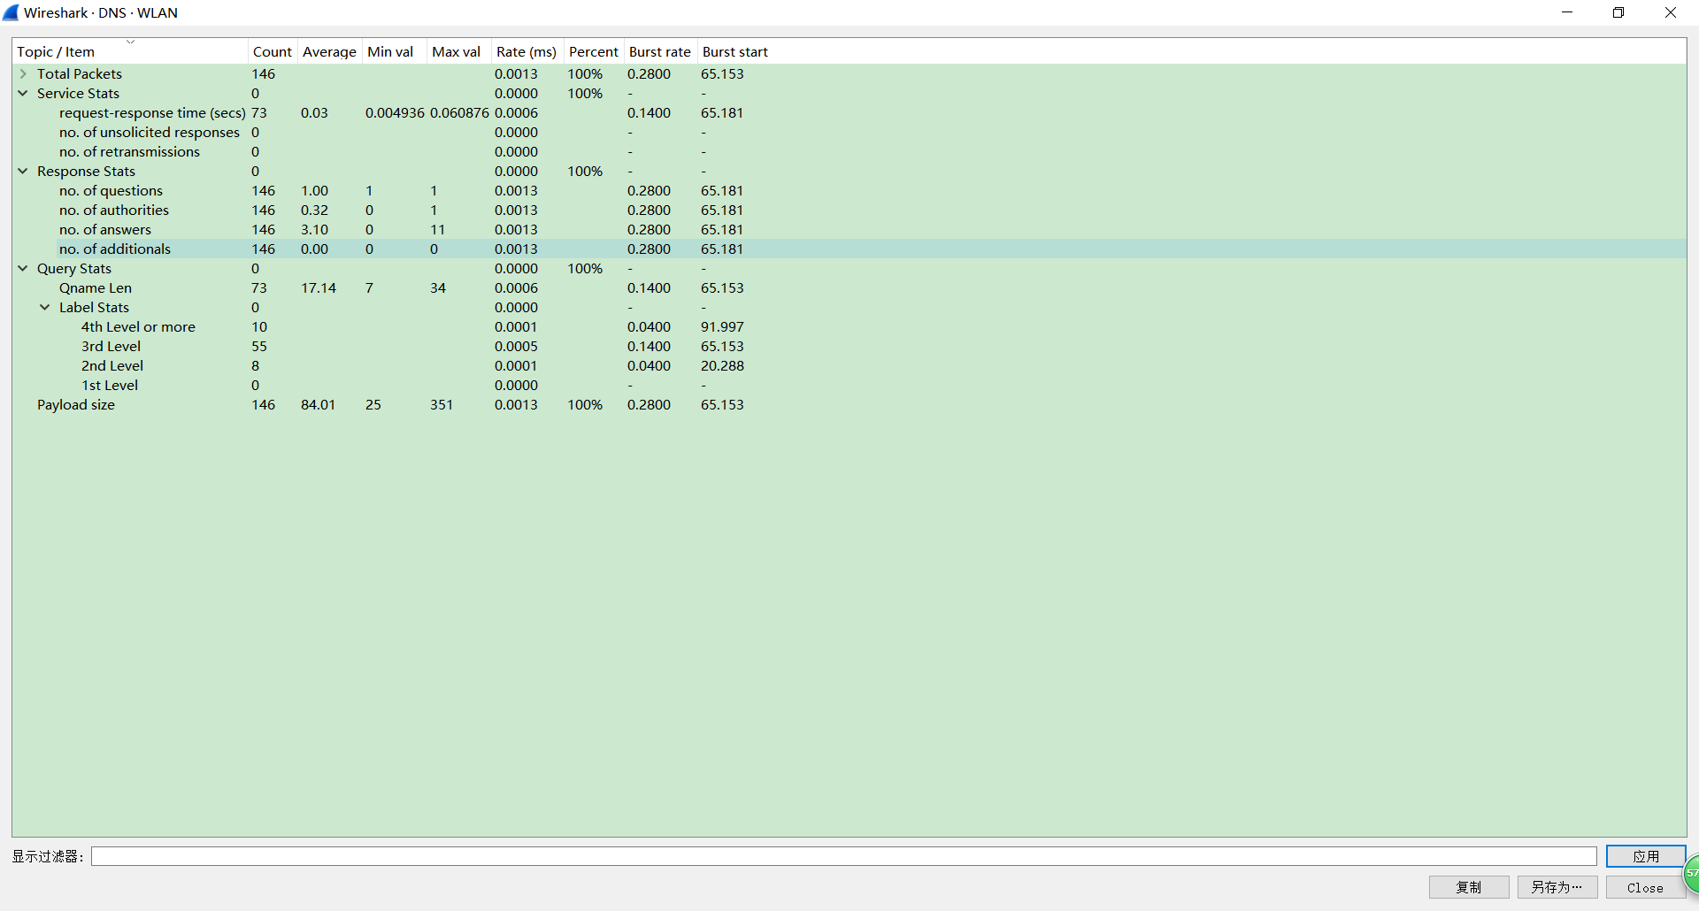Select the Response Stats label
The height and width of the screenshot is (911, 1699).
(x=86, y=172)
